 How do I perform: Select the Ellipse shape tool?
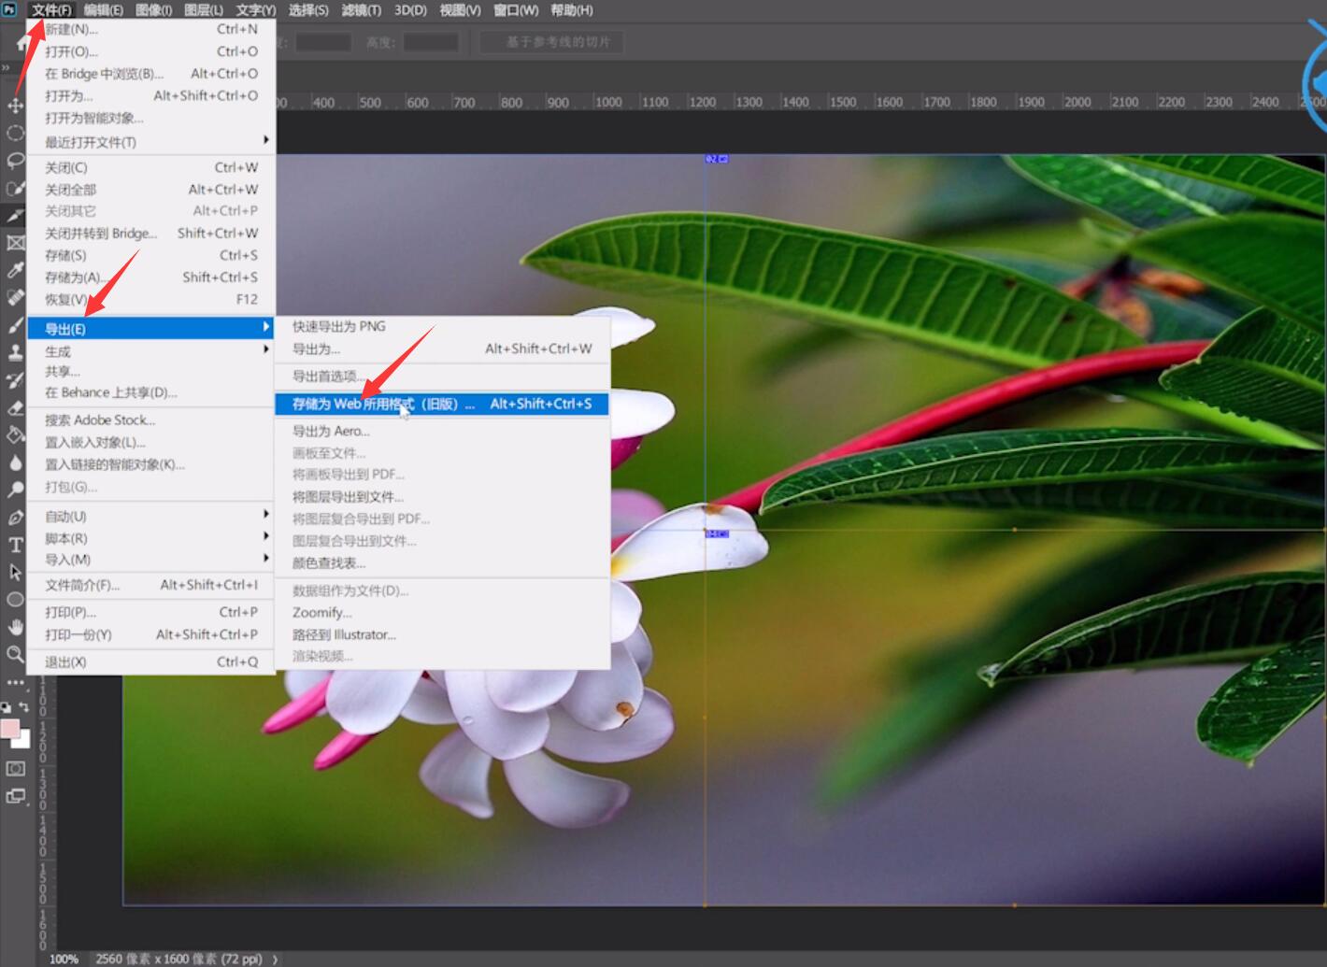pos(15,599)
